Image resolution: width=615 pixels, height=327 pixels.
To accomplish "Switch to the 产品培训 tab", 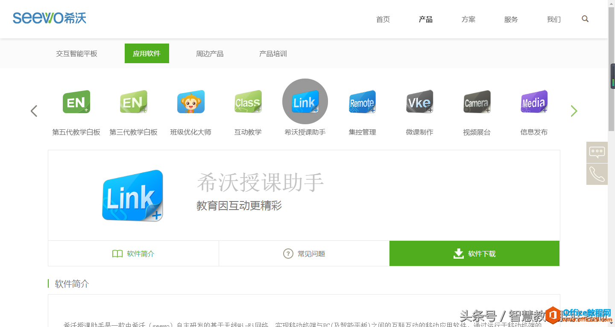I will point(273,54).
